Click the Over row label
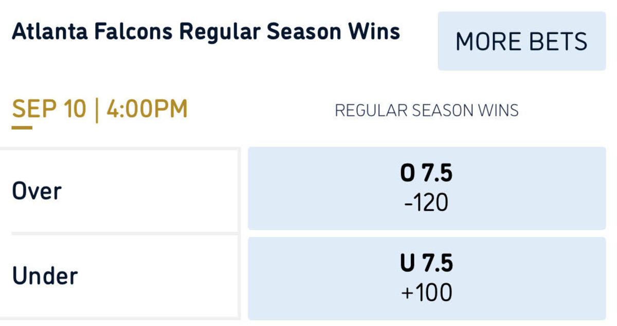 pyautogui.click(x=37, y=191)
